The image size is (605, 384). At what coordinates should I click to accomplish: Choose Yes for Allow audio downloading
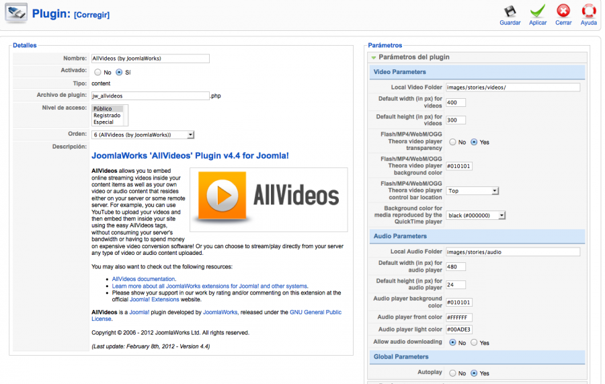click(x=474, y=342)
